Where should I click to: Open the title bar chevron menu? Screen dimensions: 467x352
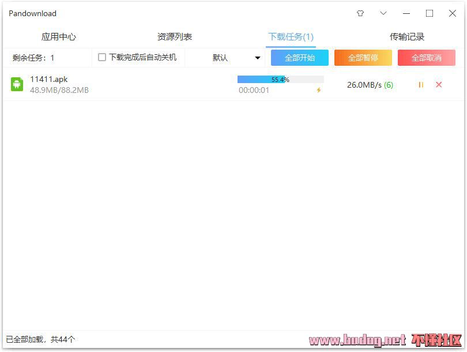click(x=383, y=13)
